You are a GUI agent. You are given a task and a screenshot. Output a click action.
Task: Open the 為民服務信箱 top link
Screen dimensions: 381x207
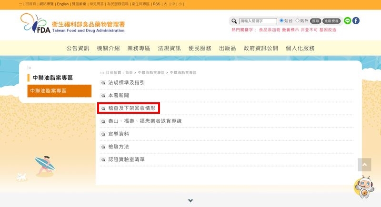click(118, 4)
